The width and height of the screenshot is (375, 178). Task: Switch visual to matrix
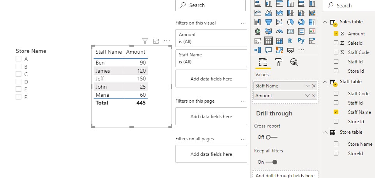click(279, 41)
